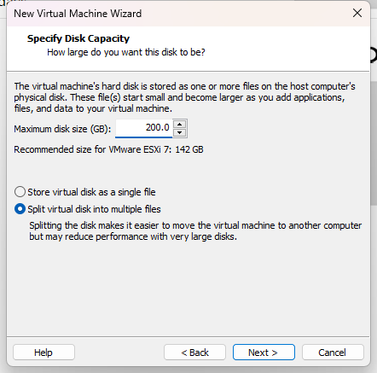
Task: Click the 'Splitting the disk makes it easier' description
Action: pyautogui.click(x=195, y=231)
